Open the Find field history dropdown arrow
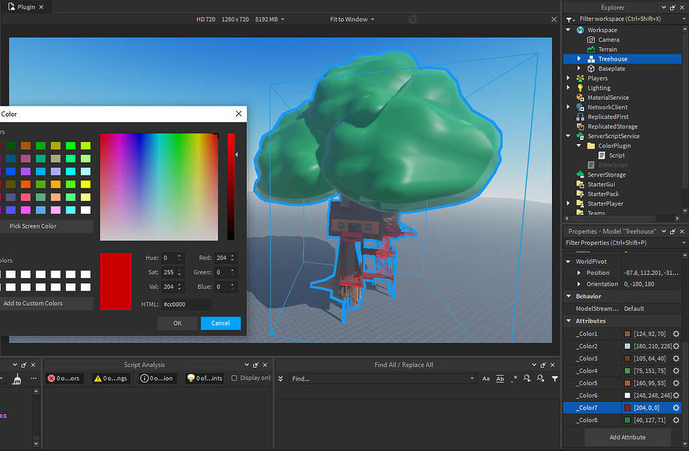The width and height of the screenshot is (689, 451). coord(471,378)
